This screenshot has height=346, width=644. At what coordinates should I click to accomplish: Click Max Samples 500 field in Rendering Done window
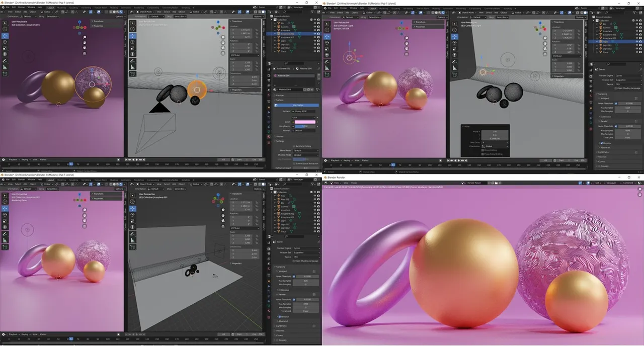click(x=306, y=281)
